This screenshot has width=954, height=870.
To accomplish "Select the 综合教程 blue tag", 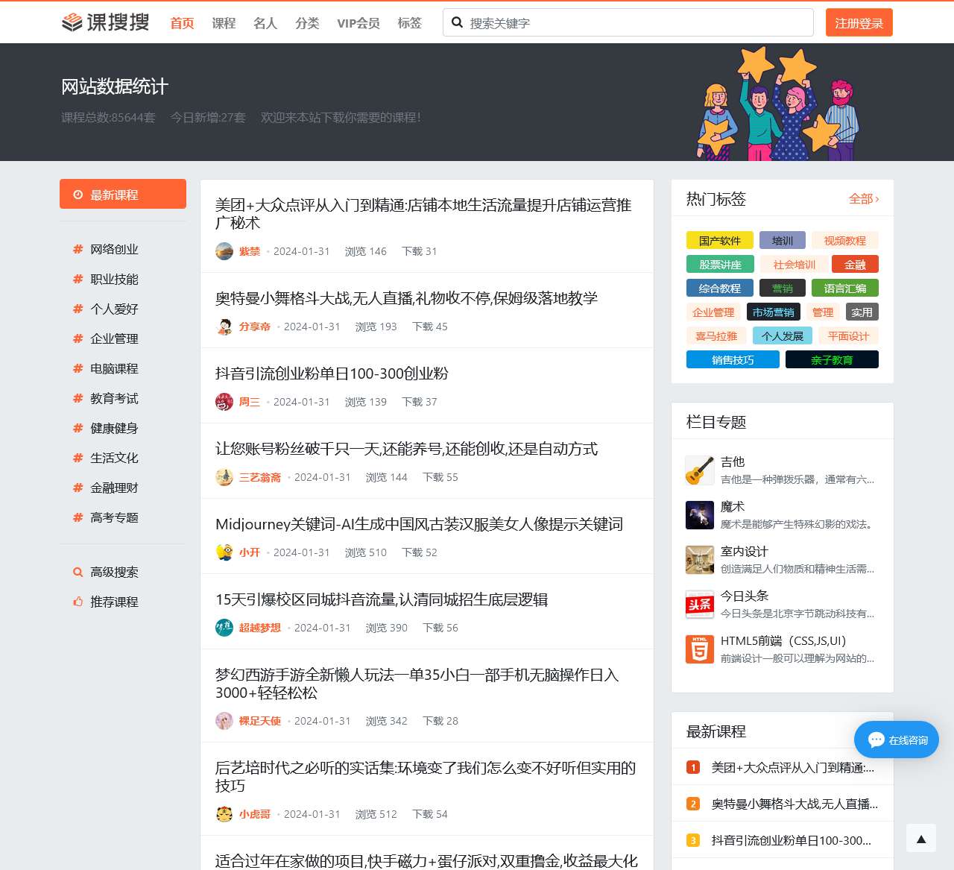I will coord(720,288).
